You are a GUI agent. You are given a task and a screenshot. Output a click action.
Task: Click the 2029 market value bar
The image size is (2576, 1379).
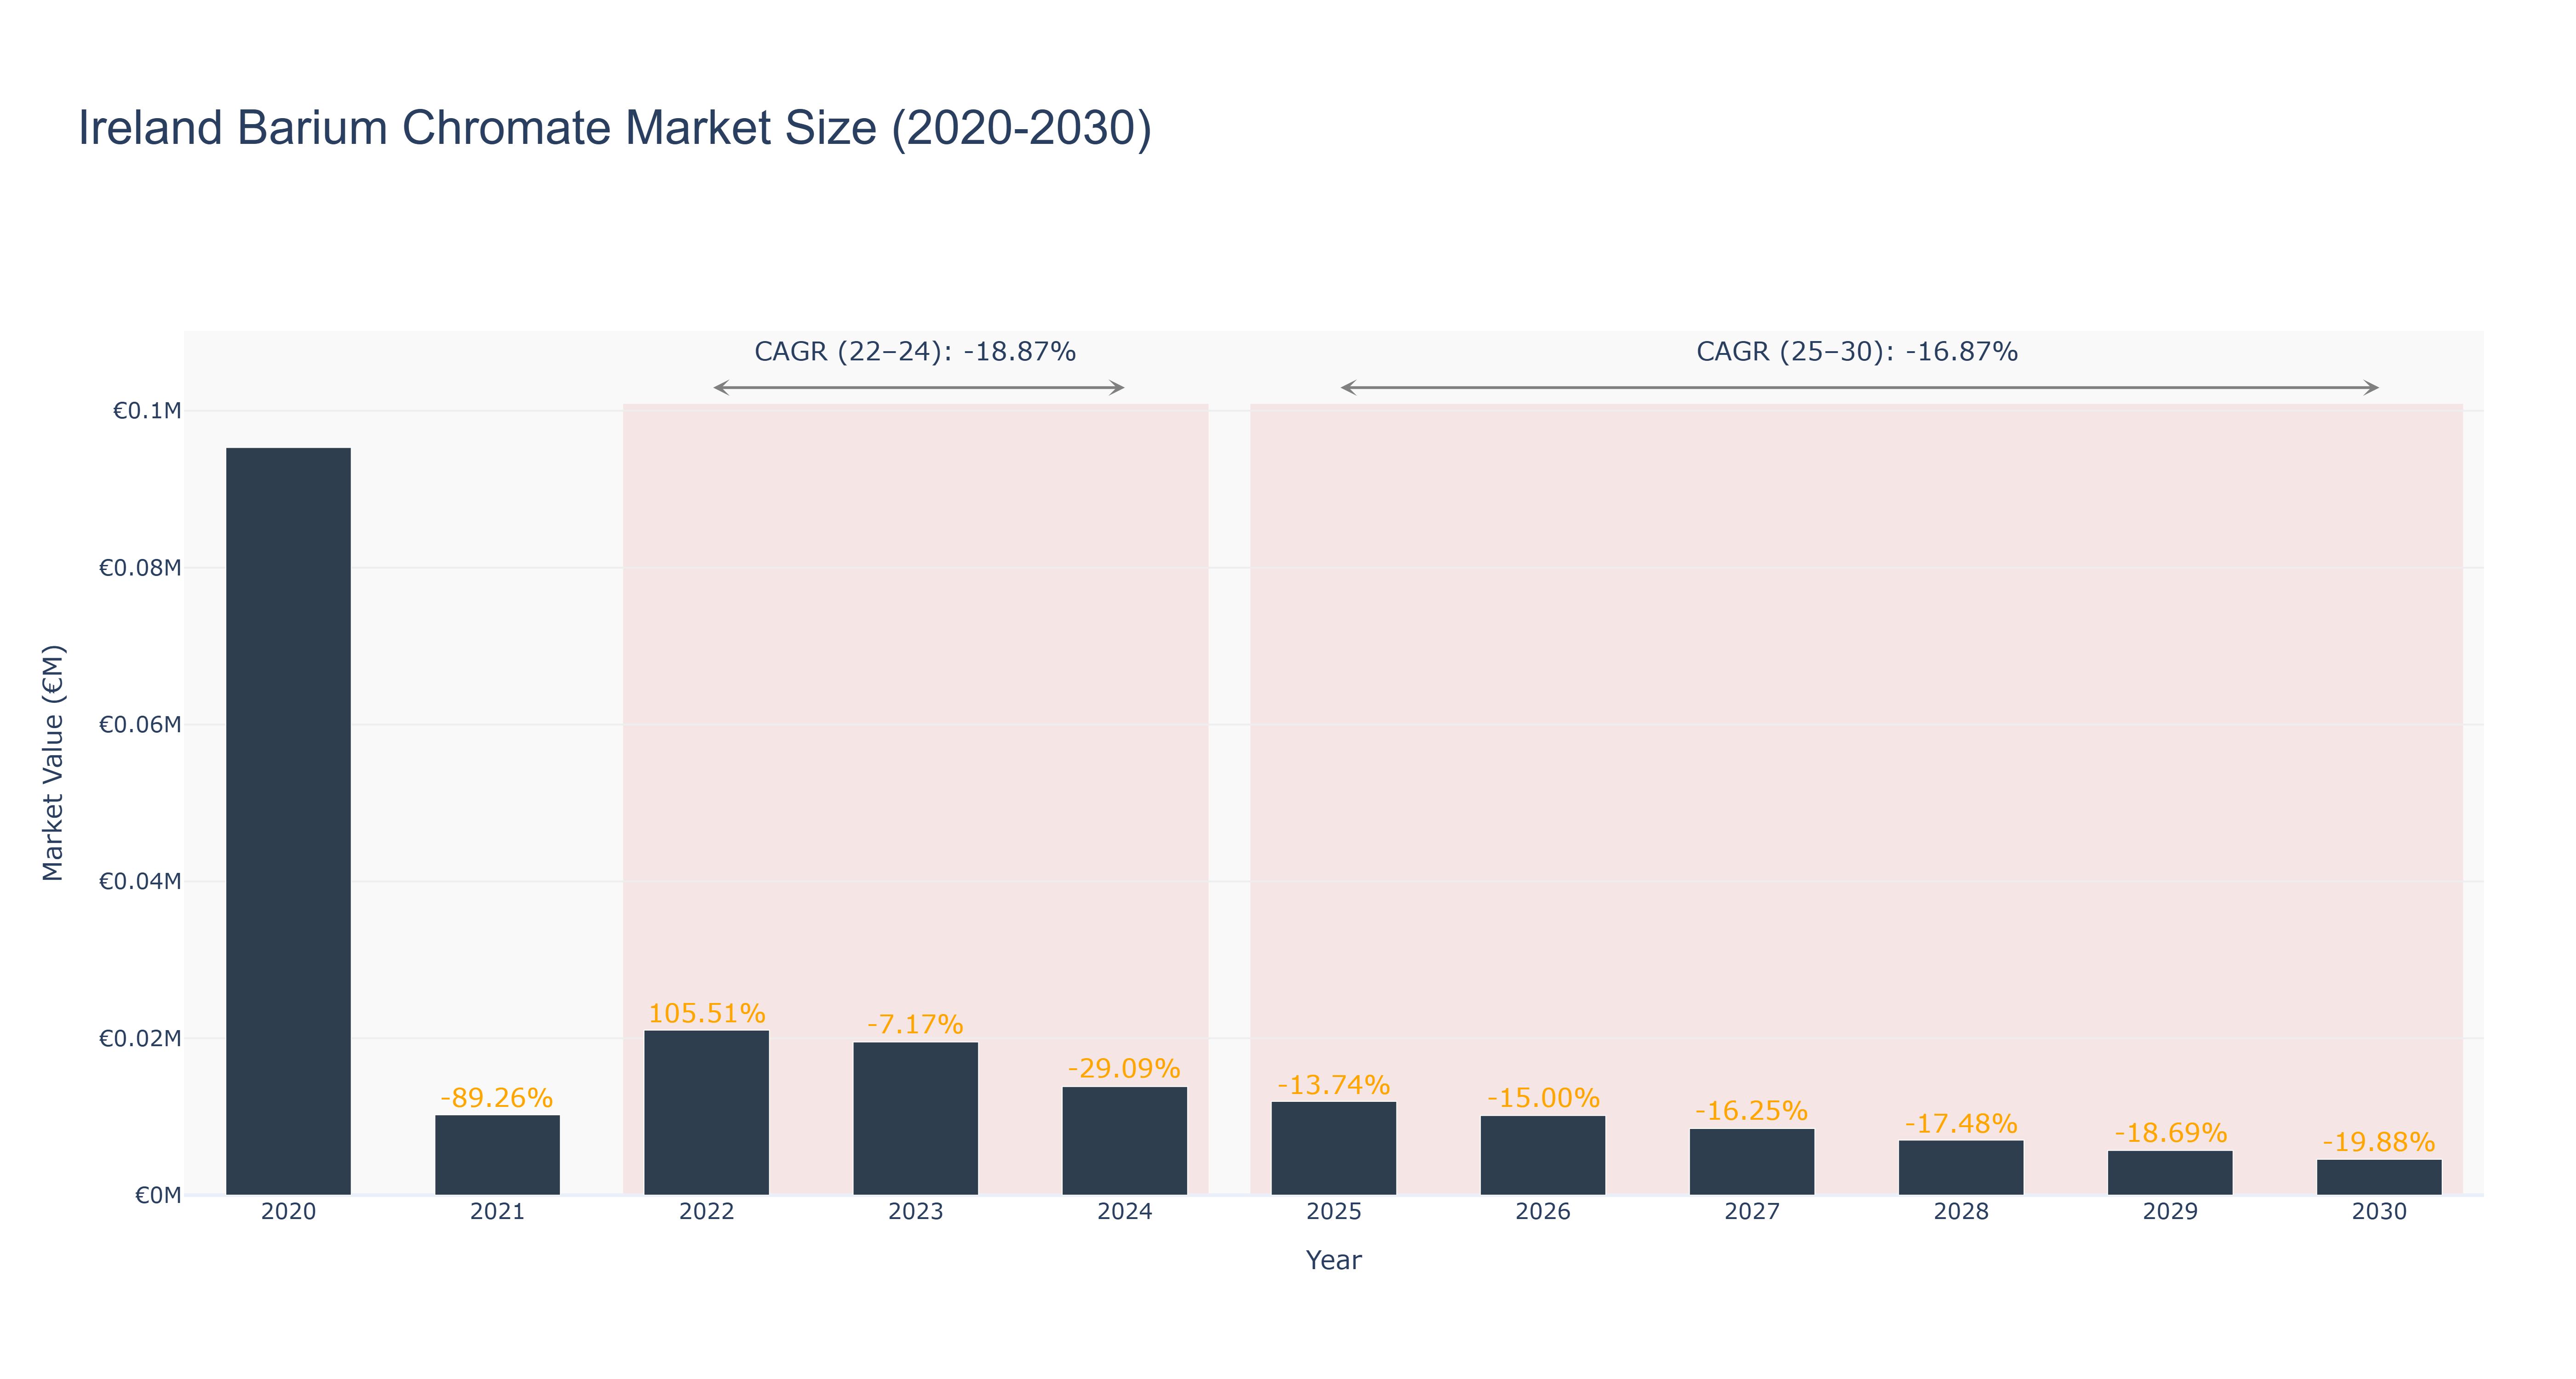coord(2169,1173)
